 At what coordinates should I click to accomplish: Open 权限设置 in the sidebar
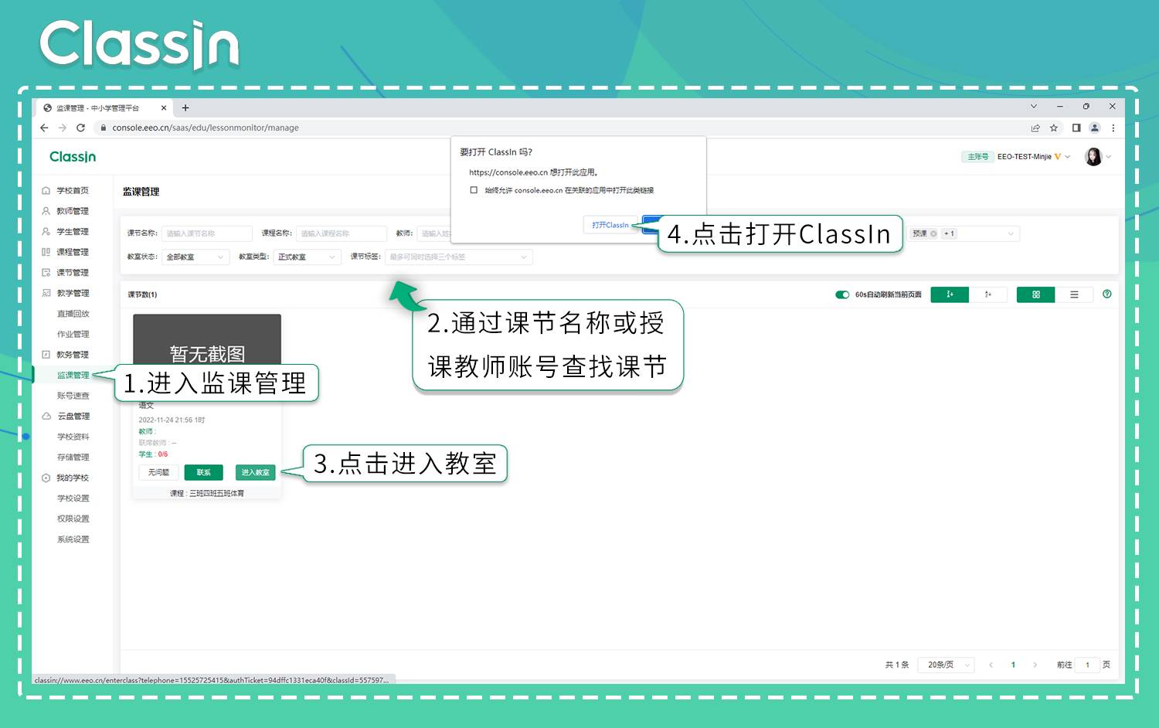(73, 519)
